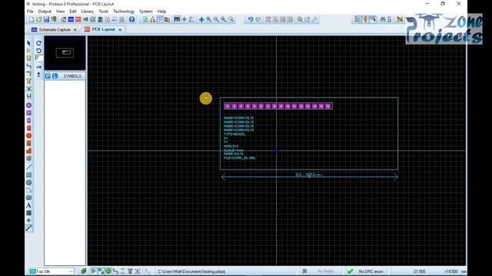Viewport: 492px width, 276px height.
Task: Click the Rotate Anti-Clockwise button
Action: click(38, 51)
